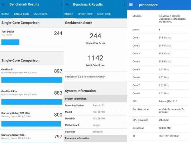Image resolution: width=191 pixels, height=143 pixels.
Task: Select 'Core 3' row label
Action: point(136,54)
